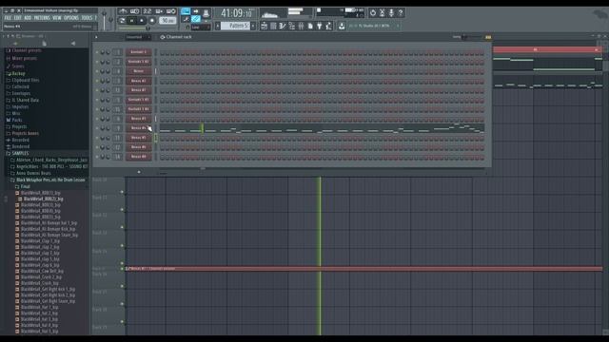Click the Play/Pause transport button

tap(132, 21)
